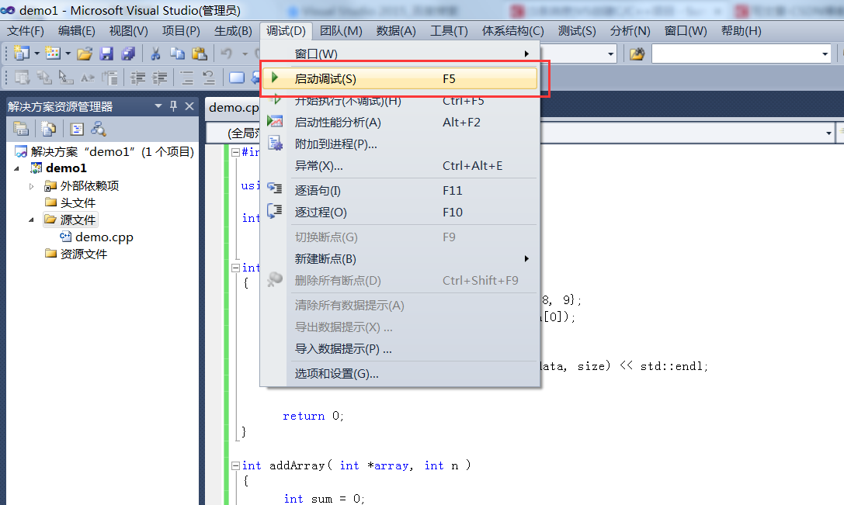Pin the Solution Explorer panel
This screenshot has width=844, height=505.
173,106
